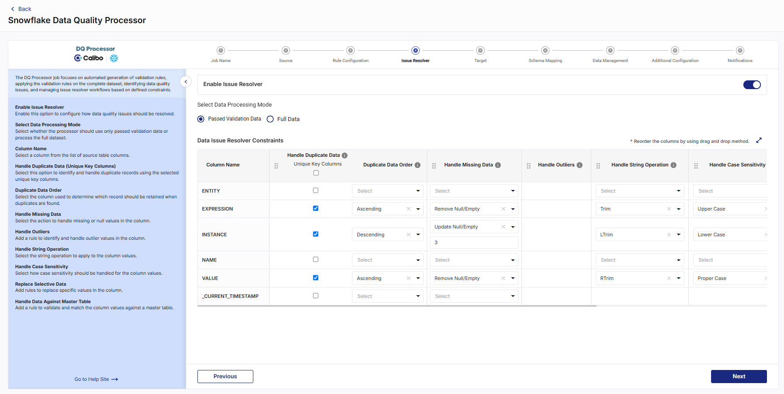The height and width of the screenshot is (394, 784).
Task: Clear the RTrim selection for VALUE row
Action: coord(669,278)
